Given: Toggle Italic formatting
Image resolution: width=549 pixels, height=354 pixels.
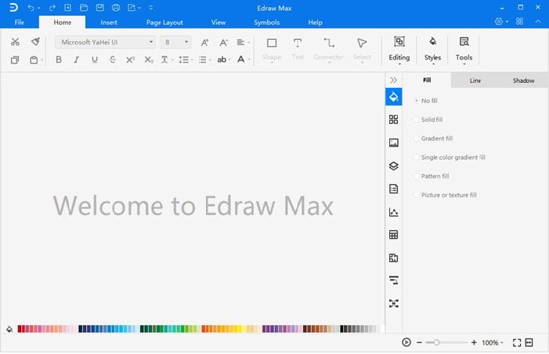Looking at the screenshot, I should [76, 60].
